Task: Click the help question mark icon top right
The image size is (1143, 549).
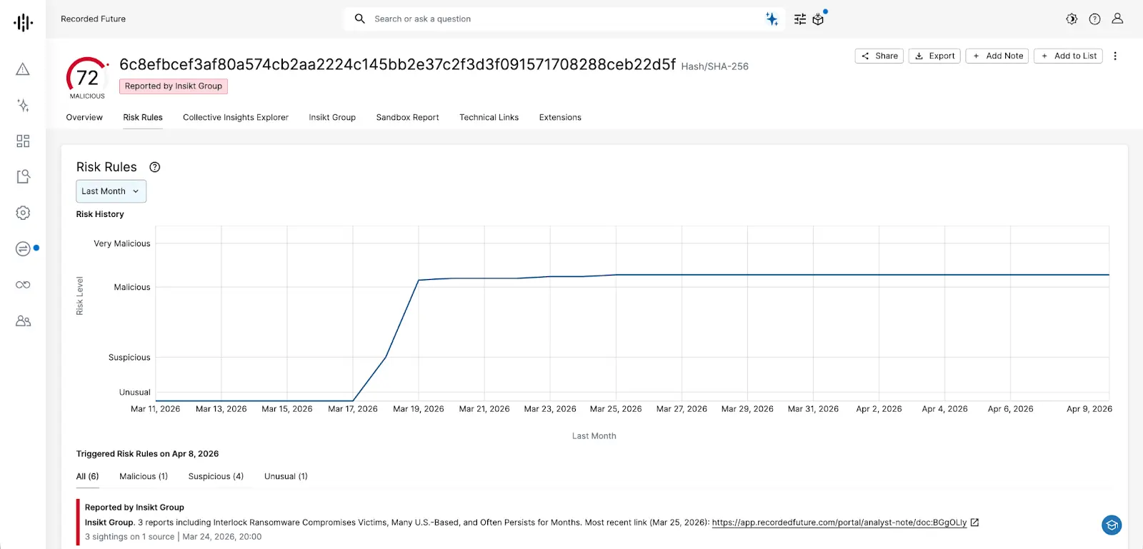Action: tap(1094, 19)
